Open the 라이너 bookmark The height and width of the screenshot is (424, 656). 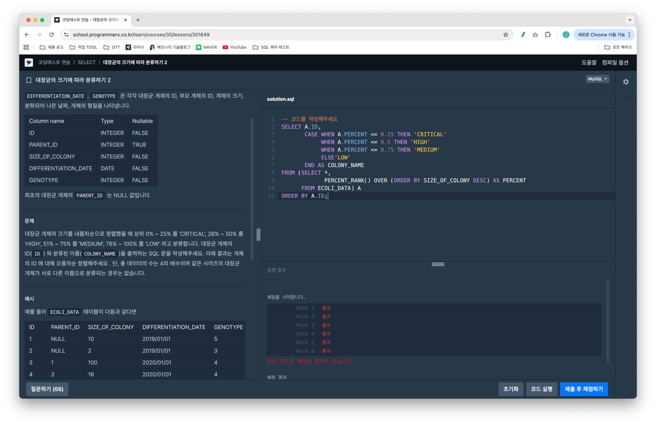(135, 47)
